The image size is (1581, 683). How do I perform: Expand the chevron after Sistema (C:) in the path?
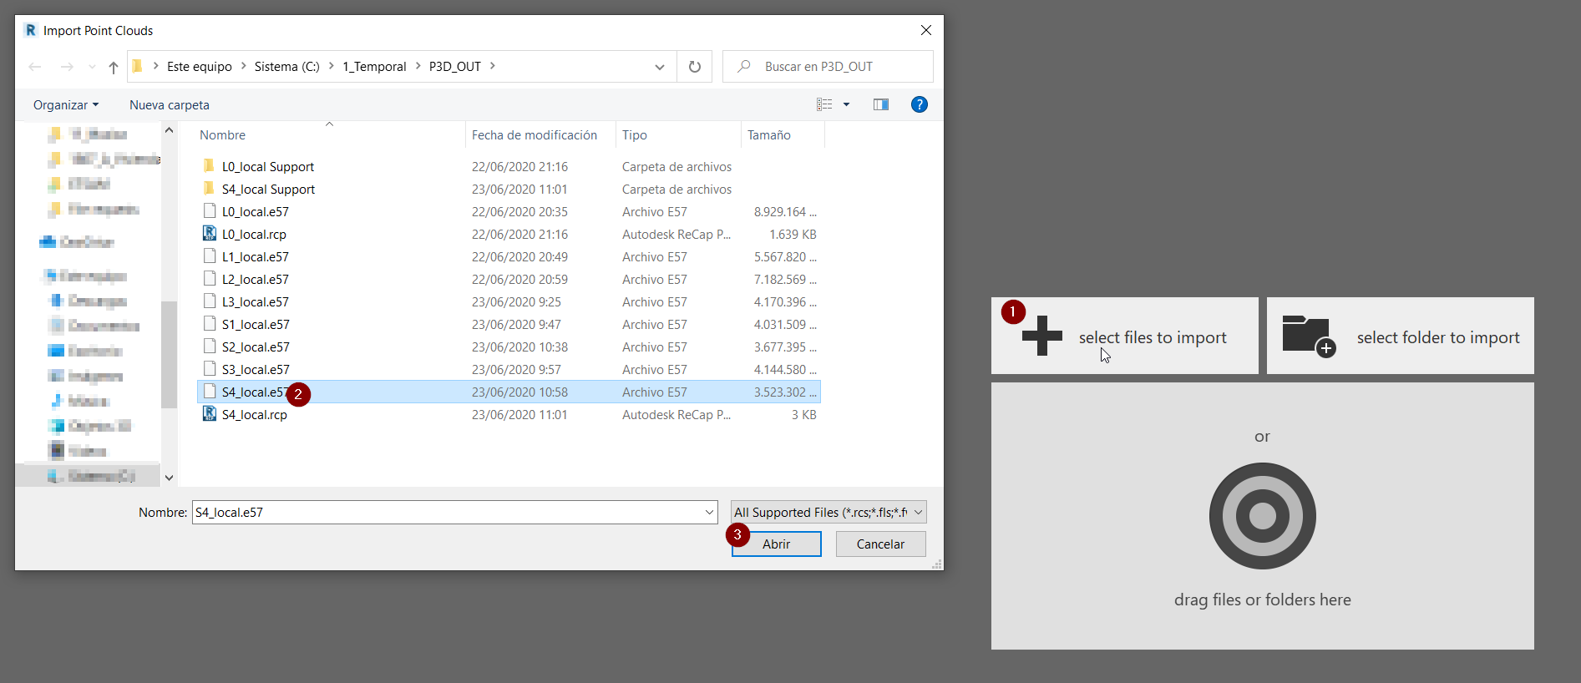[332, 66]
